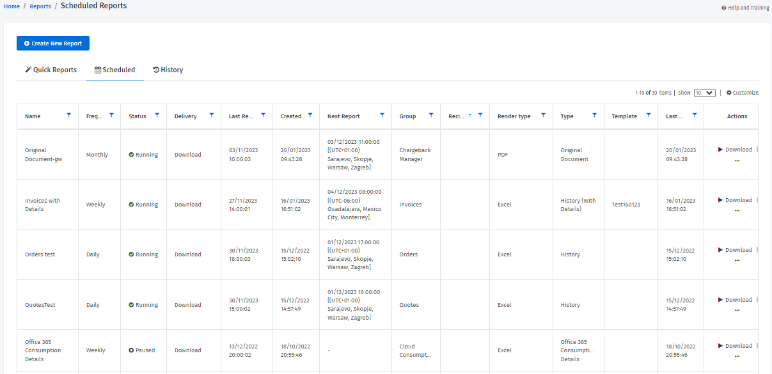The width and height of the screenshot is (772, 374).
Task: Click filter icon on Name column
Action: pyautogui.click(x=69, y=116)
